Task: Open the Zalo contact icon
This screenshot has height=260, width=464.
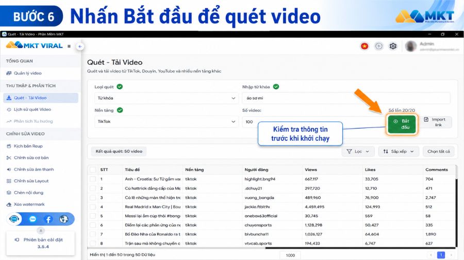Action: [32, 219]
